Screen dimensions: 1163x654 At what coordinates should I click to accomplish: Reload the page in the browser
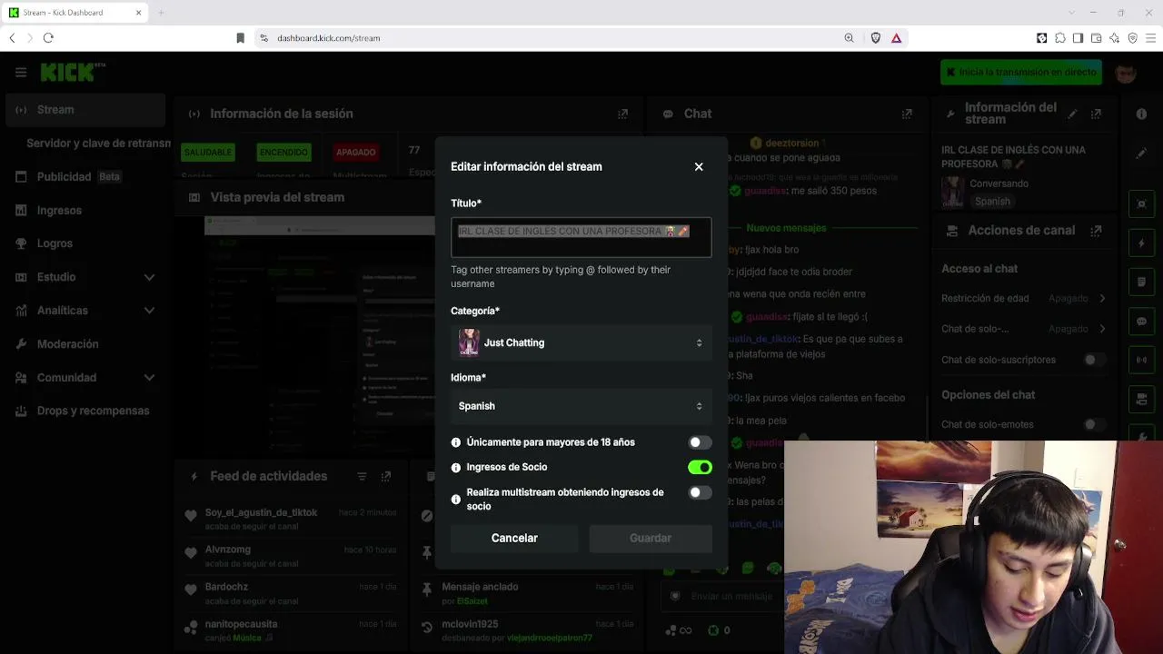48,38
